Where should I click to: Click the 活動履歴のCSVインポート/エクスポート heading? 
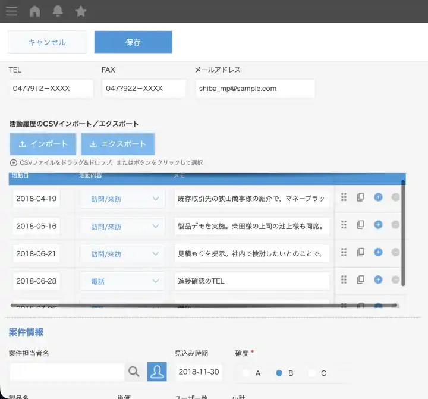74,124
